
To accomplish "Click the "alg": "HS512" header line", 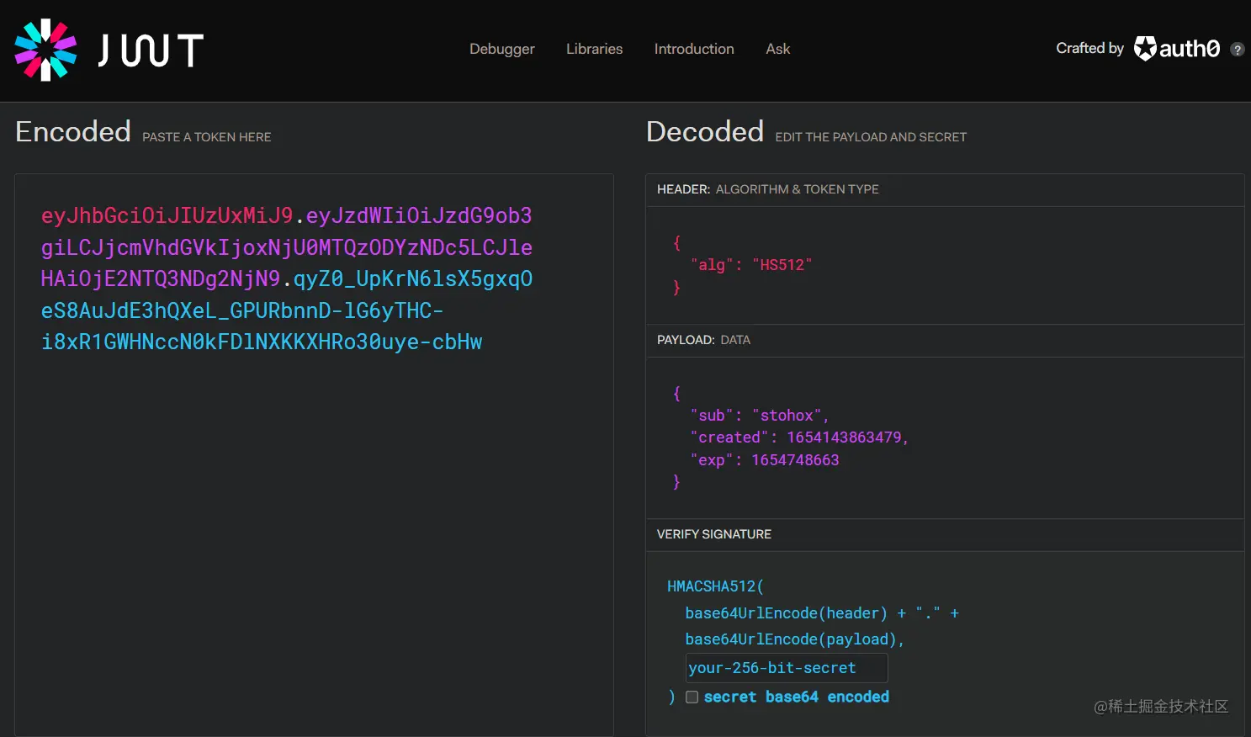I will (x=750, y=265).
